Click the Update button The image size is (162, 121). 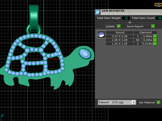click(x=110, y=27)
